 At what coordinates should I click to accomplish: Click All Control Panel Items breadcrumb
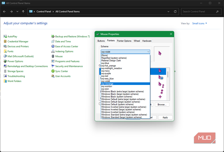[x=68, y=12]
